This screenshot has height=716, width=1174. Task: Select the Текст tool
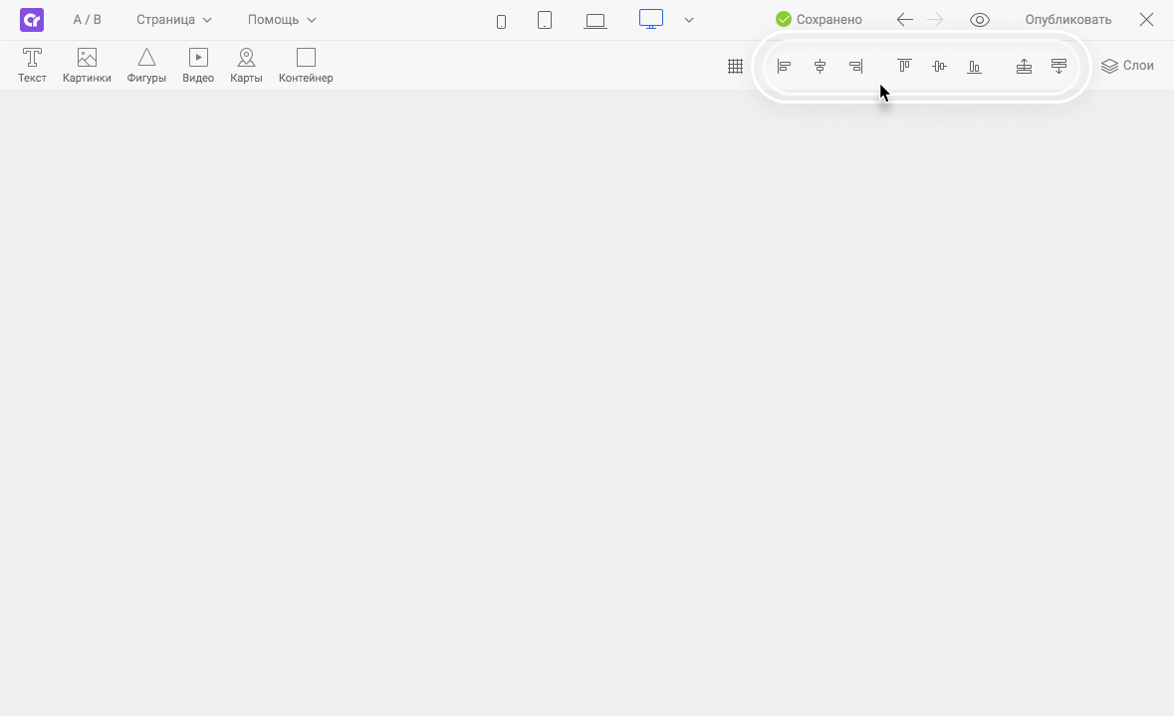pos(32,65)
